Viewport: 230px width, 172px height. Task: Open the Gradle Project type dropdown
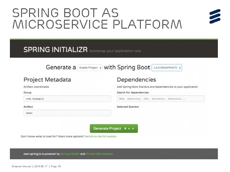click(90, 68)
